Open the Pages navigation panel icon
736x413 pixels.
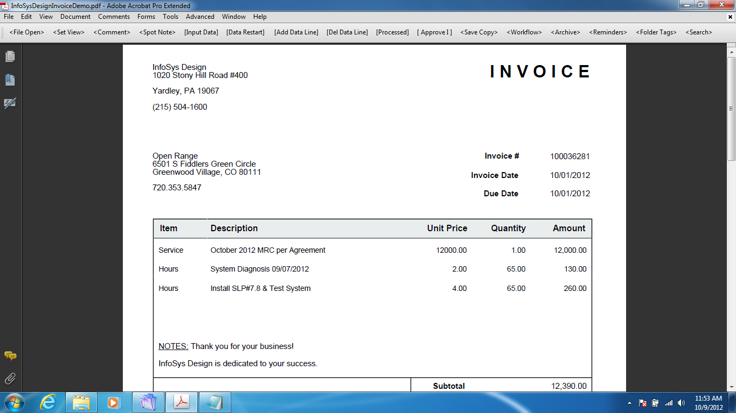pos(10,56)
